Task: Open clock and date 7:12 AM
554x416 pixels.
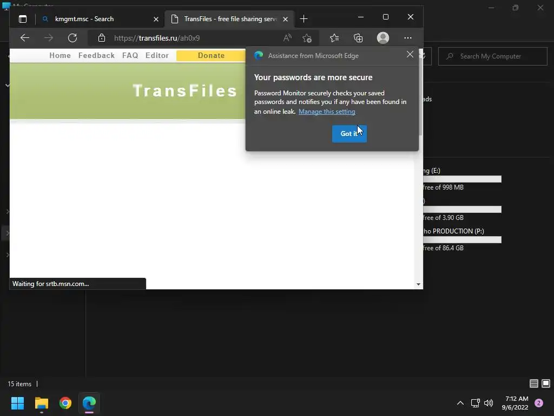Action: tap(515, 403)
